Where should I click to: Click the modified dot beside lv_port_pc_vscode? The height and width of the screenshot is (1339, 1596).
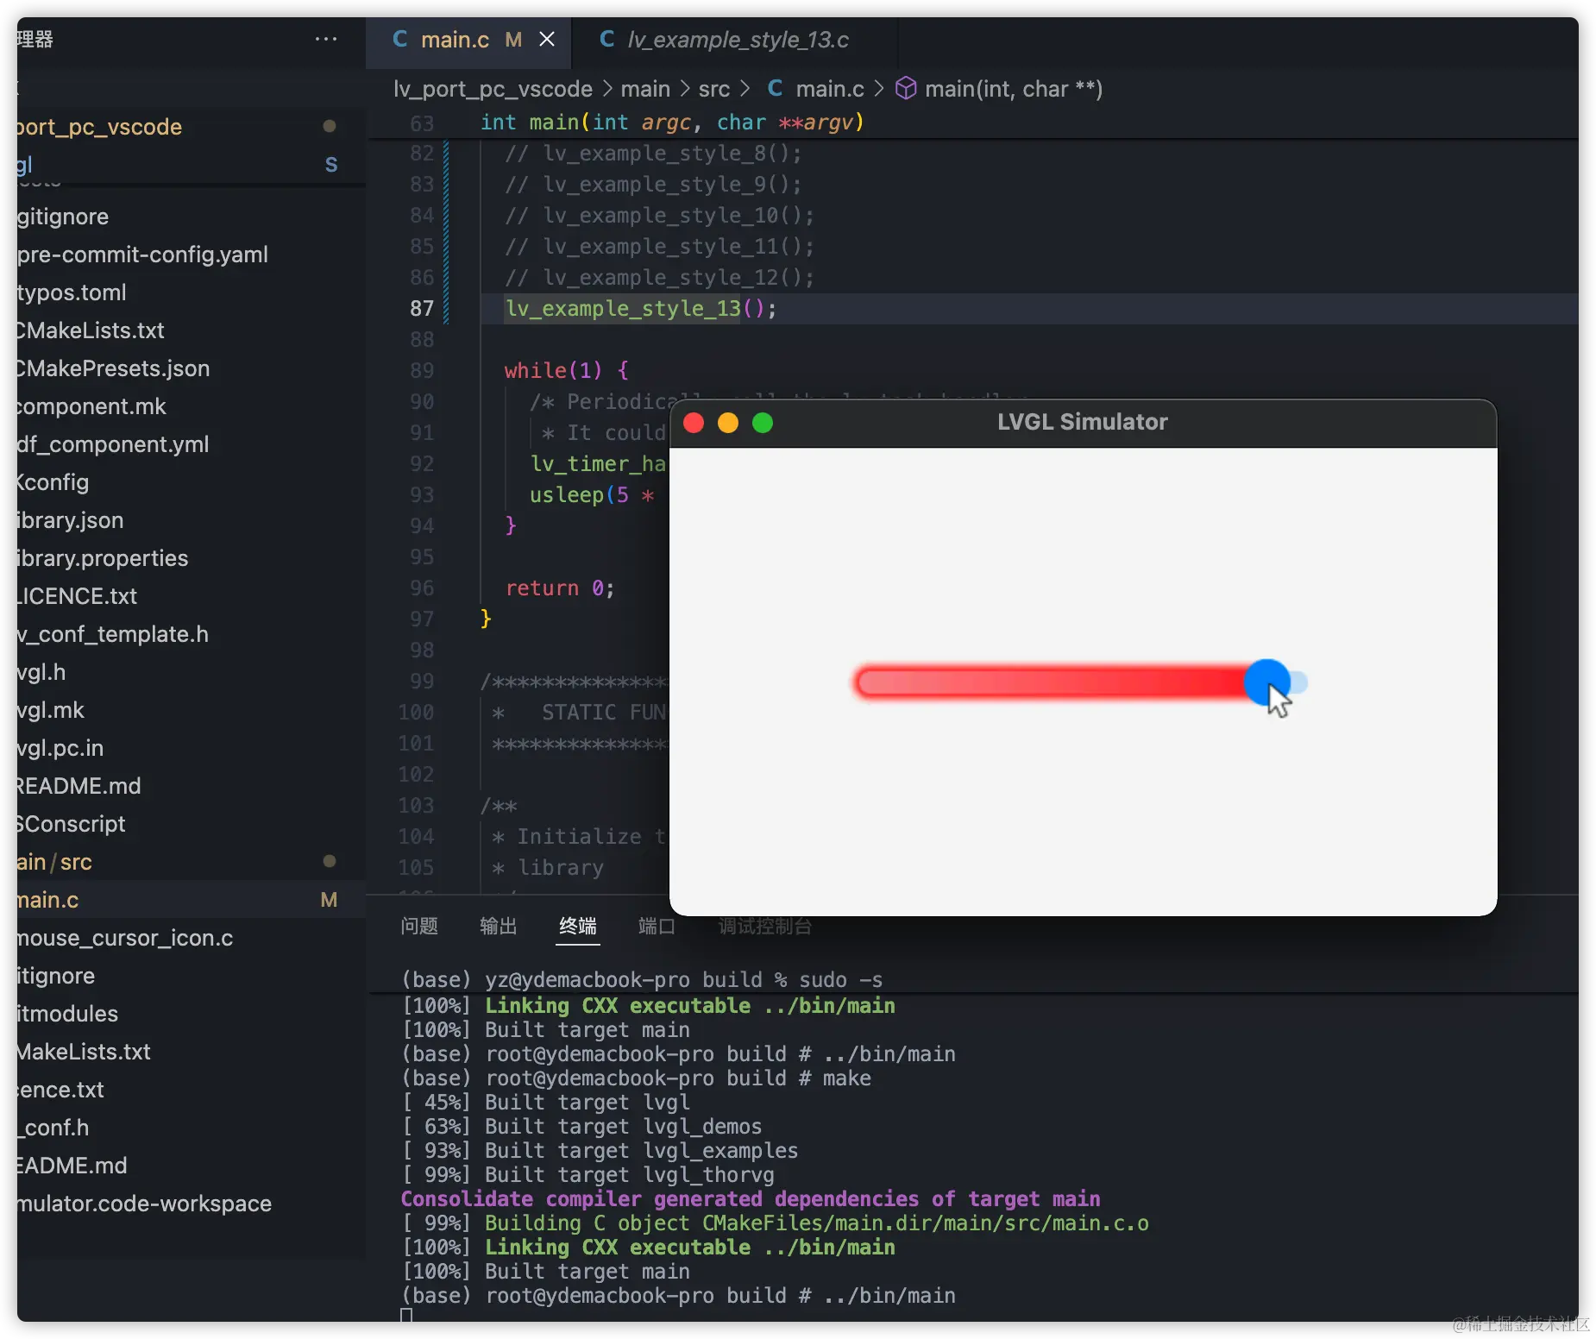coord(329,126)
